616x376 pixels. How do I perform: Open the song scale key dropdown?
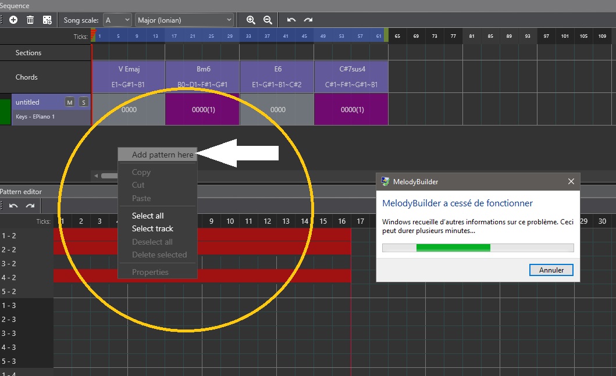[117, 20]
